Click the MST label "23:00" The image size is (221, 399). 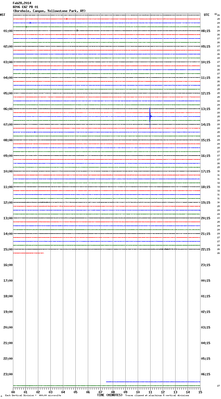coord(8,374)
